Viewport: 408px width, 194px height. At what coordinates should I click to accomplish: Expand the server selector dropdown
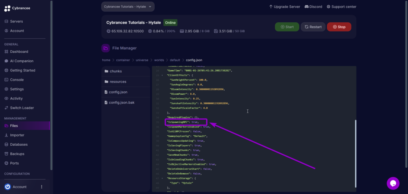tap(127, 7)
